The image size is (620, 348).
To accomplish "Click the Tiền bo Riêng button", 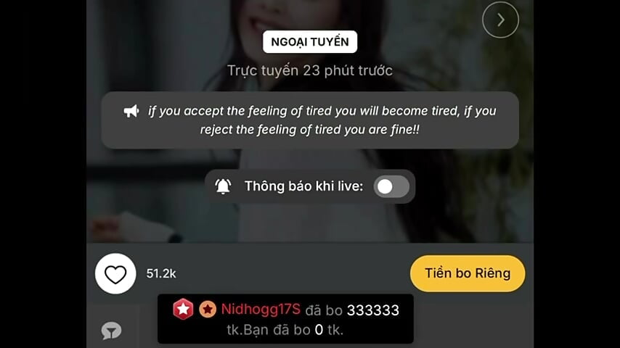I will pyautogui.click(x=468, y=273).
